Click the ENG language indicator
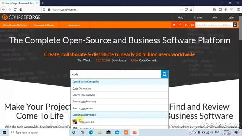The width and height of the screenshot is (242, 136). click(x=217, y=133)
